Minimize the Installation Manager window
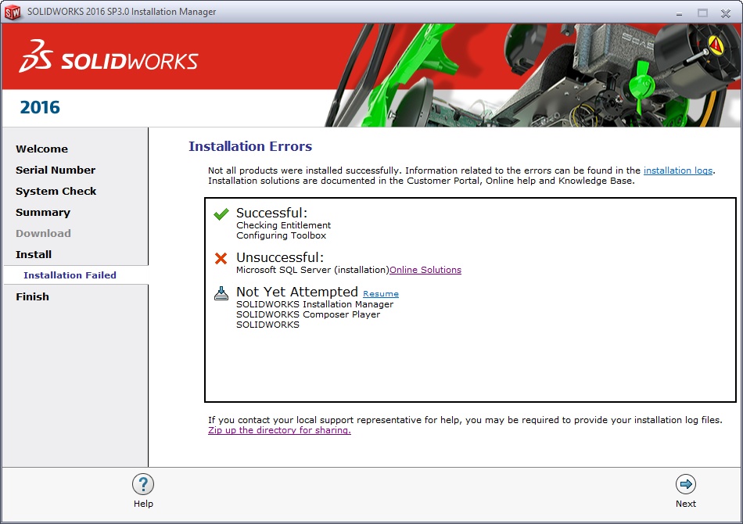This screenshot has height=524, width=743. [x=679, y=13]
